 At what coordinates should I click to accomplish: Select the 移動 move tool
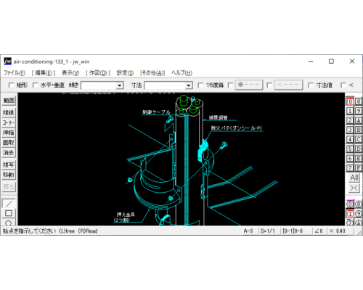point(9,175)
